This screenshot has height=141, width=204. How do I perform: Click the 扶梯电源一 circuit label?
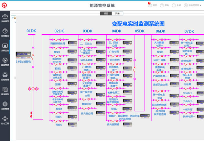pos(189,117)
